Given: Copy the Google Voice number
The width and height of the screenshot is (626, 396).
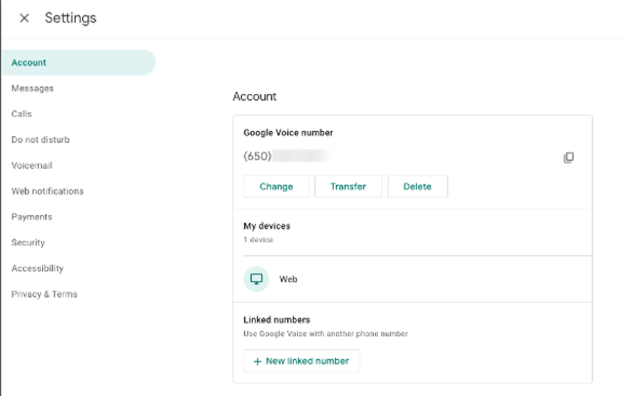Looking at the screenshot, I should [x=568, y=158].
